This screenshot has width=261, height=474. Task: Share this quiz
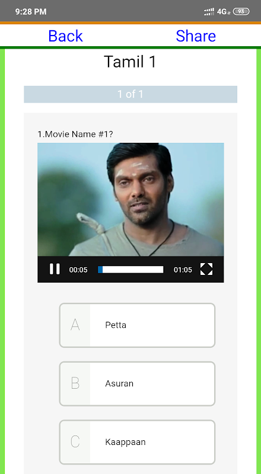[196, 36]
